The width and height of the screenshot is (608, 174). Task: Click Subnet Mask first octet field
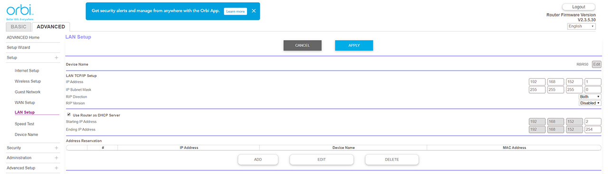coord(537,89)
